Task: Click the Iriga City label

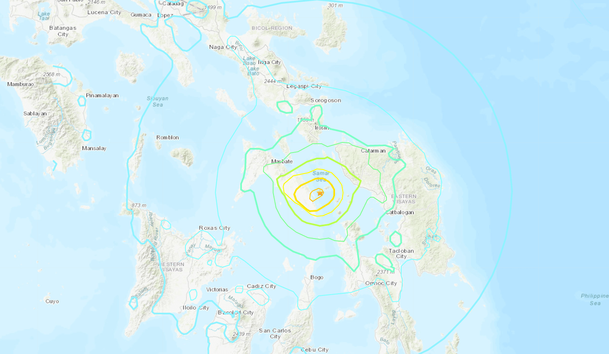Action: click(x=269, y=62)
